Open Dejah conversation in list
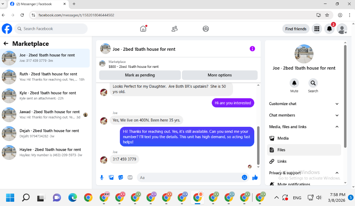The height and width of the screenshot is (206, 355). [45, 134]
